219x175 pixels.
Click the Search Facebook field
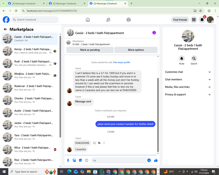point(35,20)
